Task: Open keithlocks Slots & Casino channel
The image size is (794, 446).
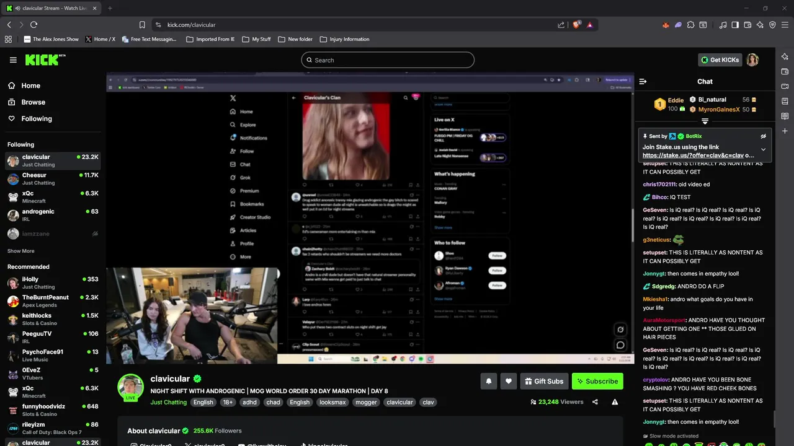Action: click(53, 319)
